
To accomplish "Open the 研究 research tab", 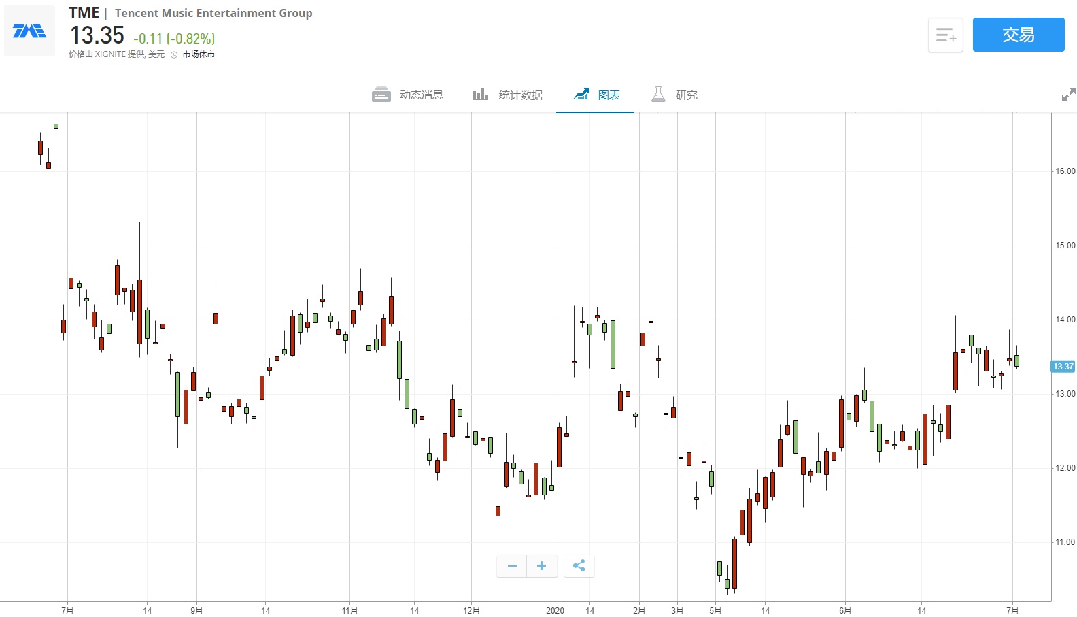I will 674,95.
